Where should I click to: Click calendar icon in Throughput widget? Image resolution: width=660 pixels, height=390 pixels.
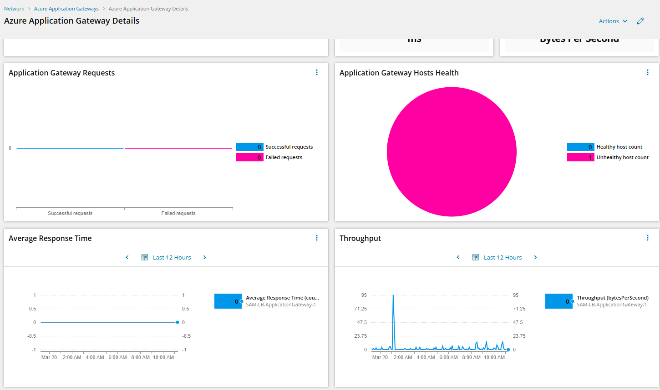[x=476, y=257]
